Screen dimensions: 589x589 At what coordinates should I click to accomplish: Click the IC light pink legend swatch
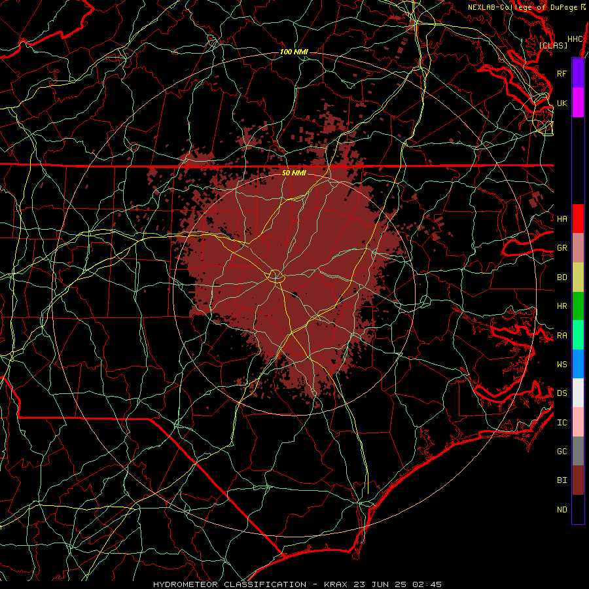[x=578, y=422]
